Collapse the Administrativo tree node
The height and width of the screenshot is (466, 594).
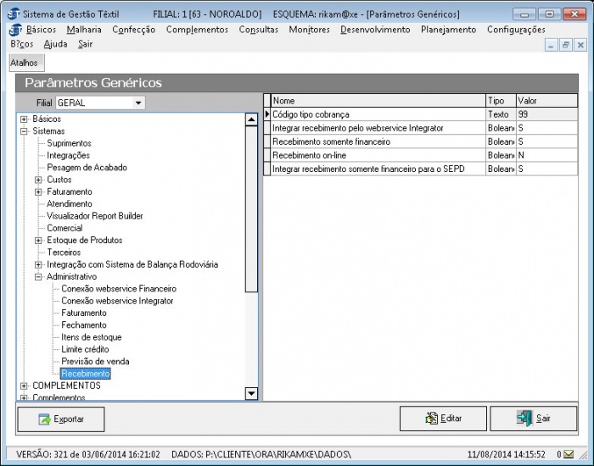(x=38, y=276)
